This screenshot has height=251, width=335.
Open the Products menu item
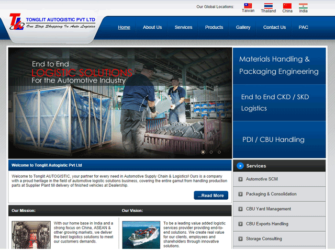pyautogui.click(x=214, y=27)
